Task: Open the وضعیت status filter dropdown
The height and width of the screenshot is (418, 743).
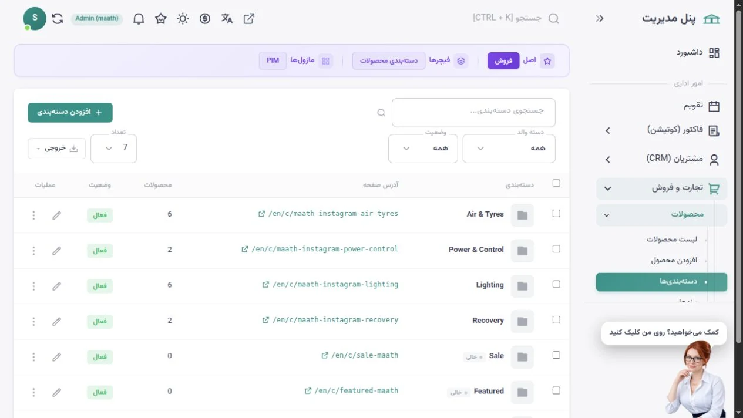Action: tap(423, 149)
